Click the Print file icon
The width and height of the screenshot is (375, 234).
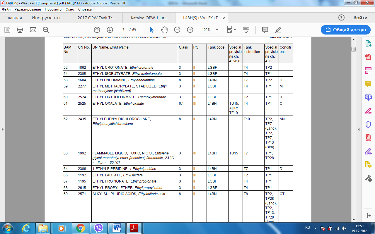pyautogui.click(x=20, y=30)
